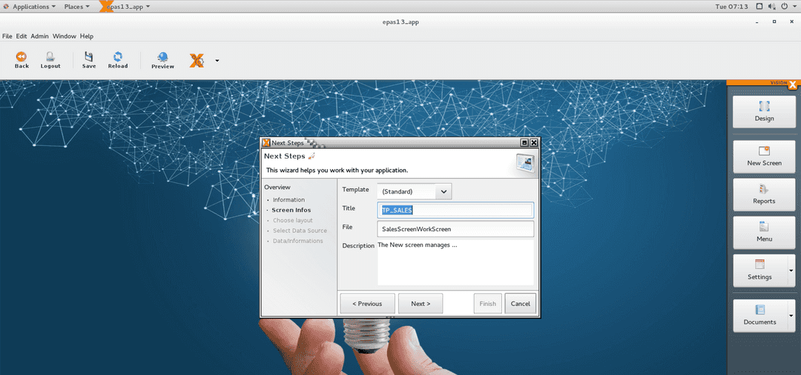Expand the dropdown arrow beside the X toolbar icon
Image resolution: width=801 pixels, height=375 pixels.
[217, 60]
